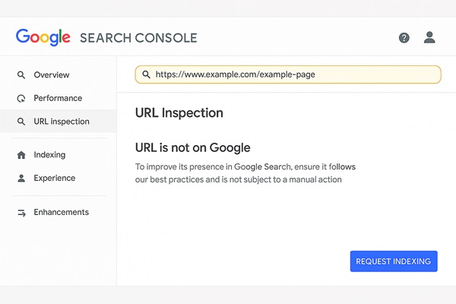
Task: Click the 'URL is not on Google' heading
Action: pos(192,148)
